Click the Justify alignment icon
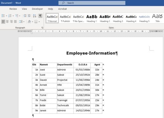Viewport: 164px width, 118px height. click(x=15, y=22)
